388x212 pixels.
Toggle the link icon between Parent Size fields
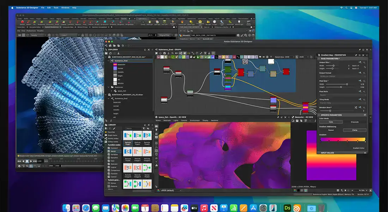[x=297, y=57]
